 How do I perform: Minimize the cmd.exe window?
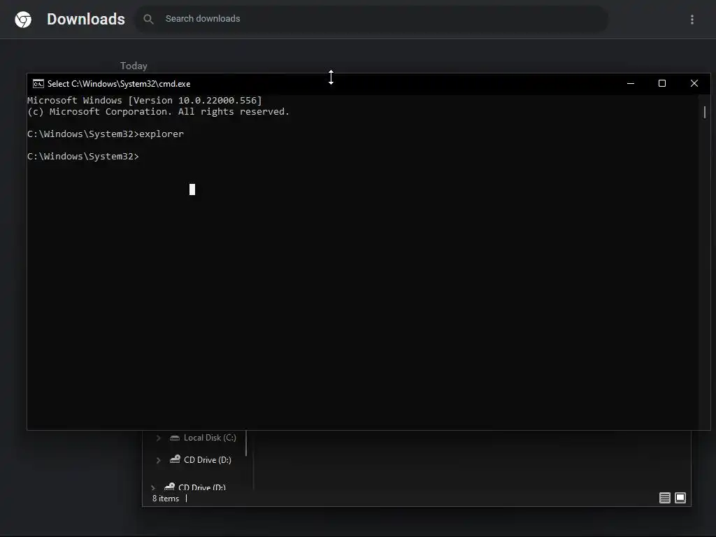pos(630,83)
